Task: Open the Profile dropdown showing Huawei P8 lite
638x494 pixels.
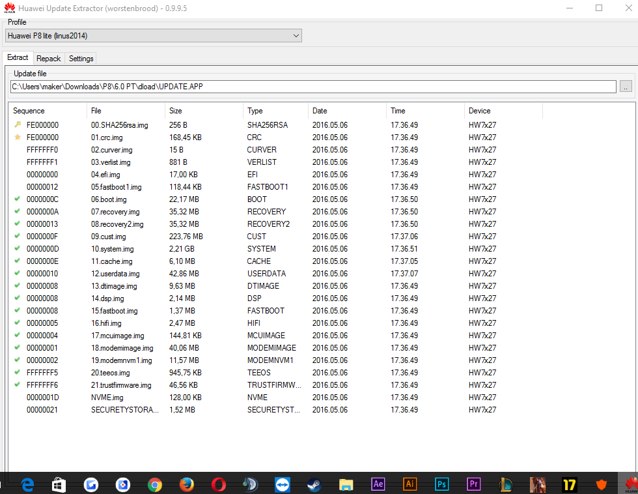Action: [x=154, y=36]
